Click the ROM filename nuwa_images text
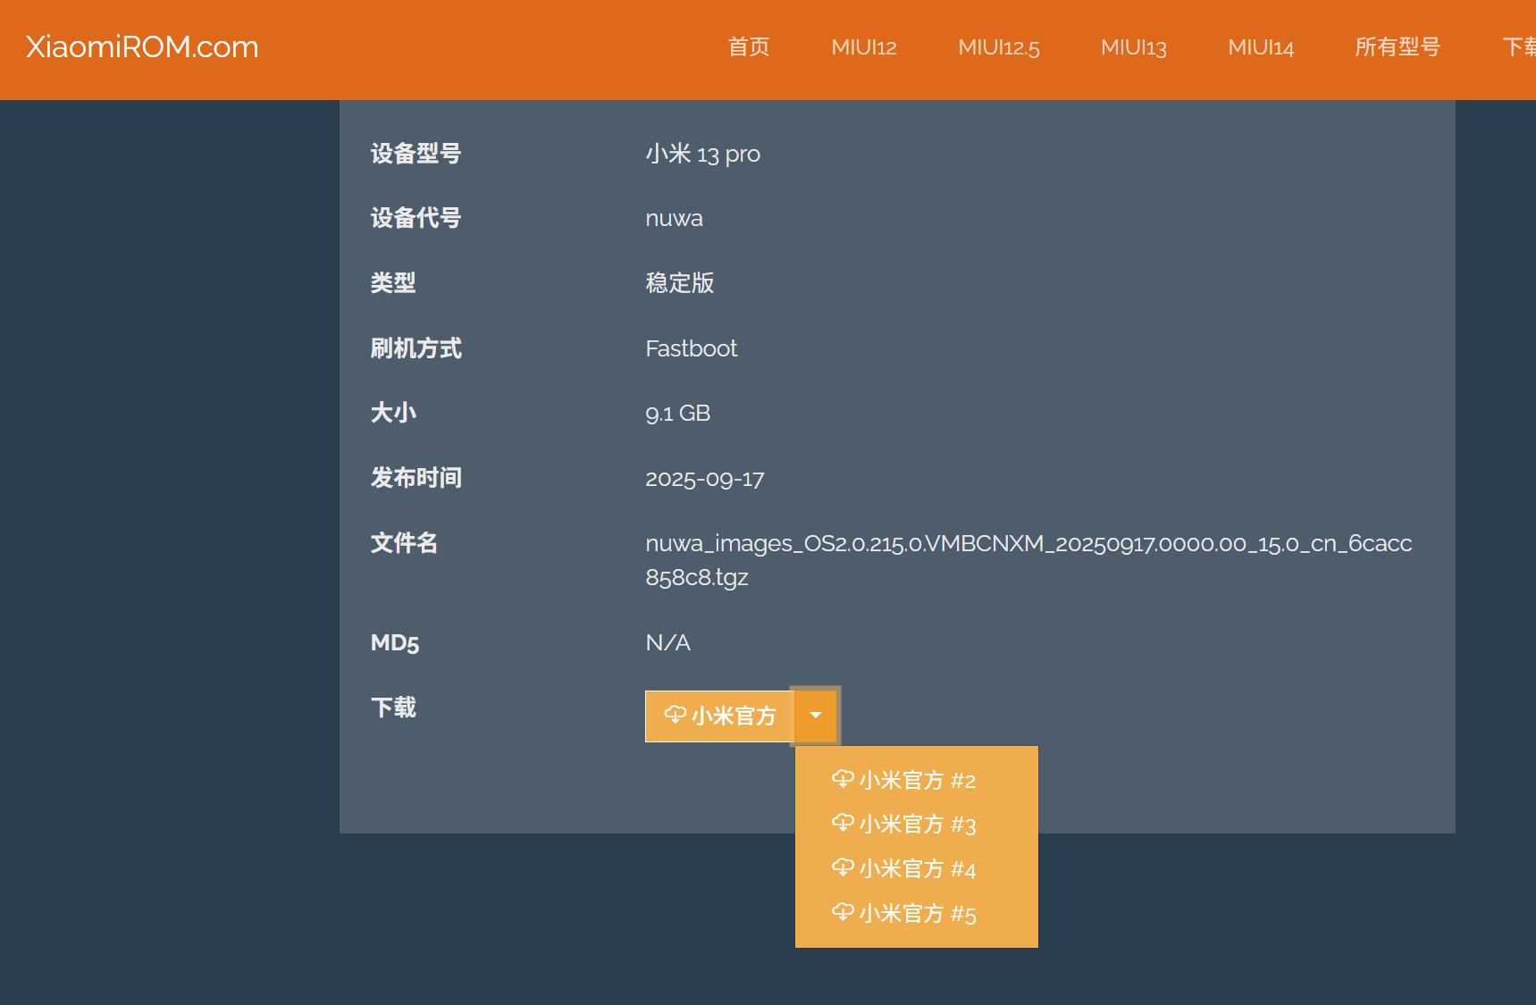Image resolution: width=1536 pixels, height=1005 pixels. [1028, 542]
